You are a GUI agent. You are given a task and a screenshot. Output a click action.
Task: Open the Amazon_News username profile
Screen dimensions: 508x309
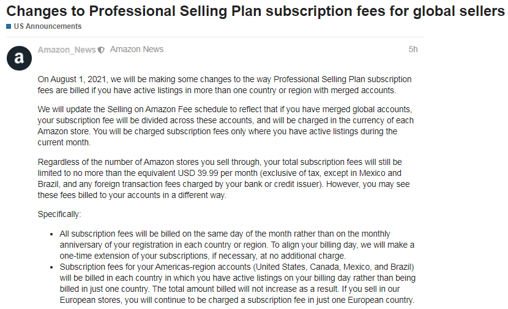pyautogui.click(x=67, y=50)
